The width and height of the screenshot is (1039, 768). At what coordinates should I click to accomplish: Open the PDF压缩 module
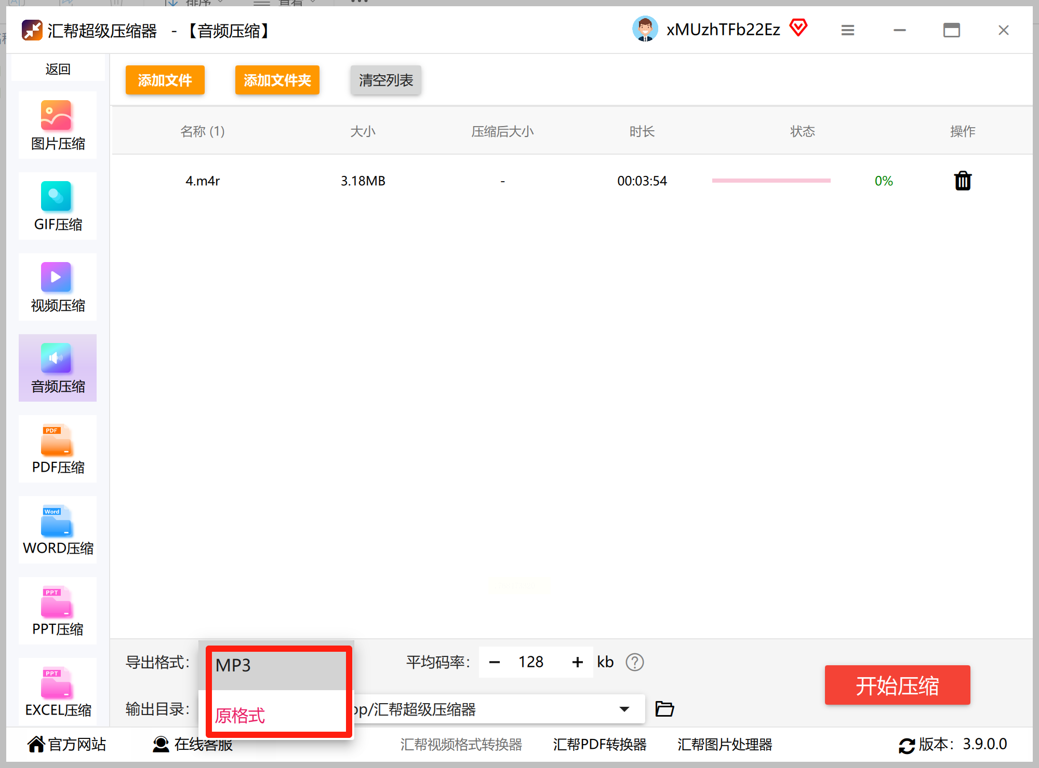point(58,449)
